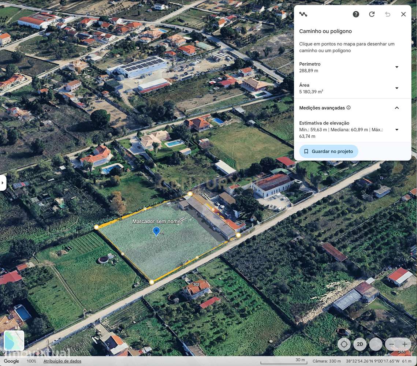Click the blue Marcador sem nome pin
The width and height of the screenshot is (417, 366).
[156, 231]
